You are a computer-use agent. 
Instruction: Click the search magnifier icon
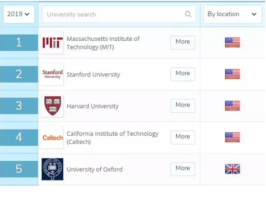pyautogui.click(x=188, y=14)
